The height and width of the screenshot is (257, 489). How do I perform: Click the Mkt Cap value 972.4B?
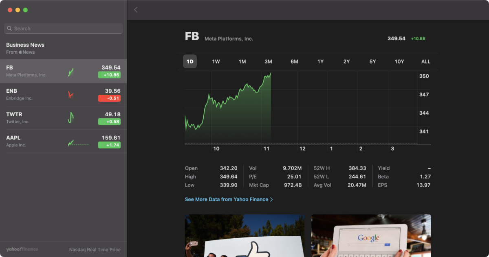click(x=293, y=185)
